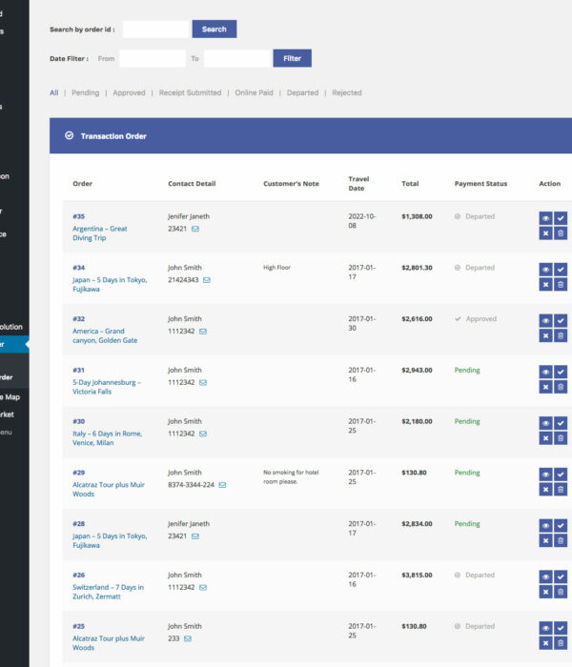Reject order #30 using the X icon

(545, 438)
